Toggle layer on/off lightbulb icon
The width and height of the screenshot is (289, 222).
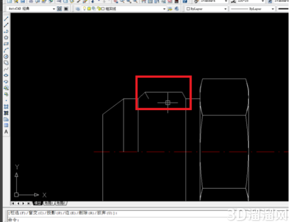point(84,9)
